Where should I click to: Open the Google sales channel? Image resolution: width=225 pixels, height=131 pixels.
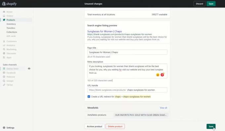10,81
